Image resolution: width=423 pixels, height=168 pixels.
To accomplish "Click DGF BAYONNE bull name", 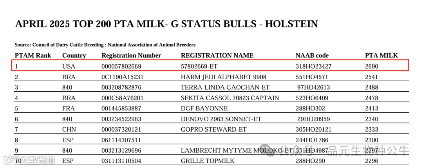I will click(x=204, y=108).
